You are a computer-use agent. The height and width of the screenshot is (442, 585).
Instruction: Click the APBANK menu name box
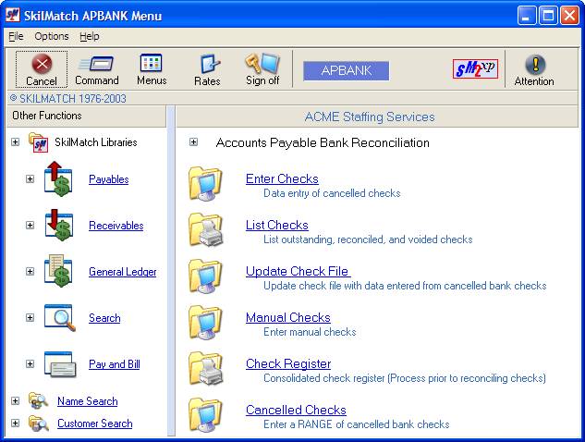click(x=346, y=71)
